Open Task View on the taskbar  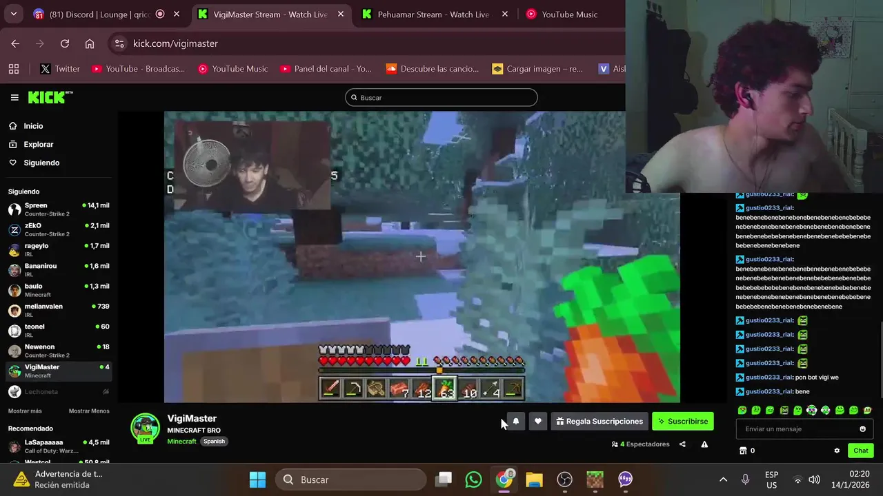444,479
